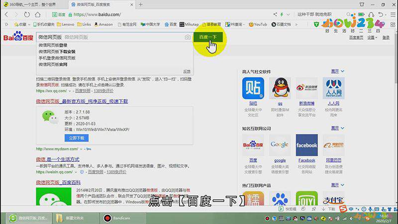Reload the page with the refresh icon
The width and height of the screenshot is (398, 224).
[27, 14]
